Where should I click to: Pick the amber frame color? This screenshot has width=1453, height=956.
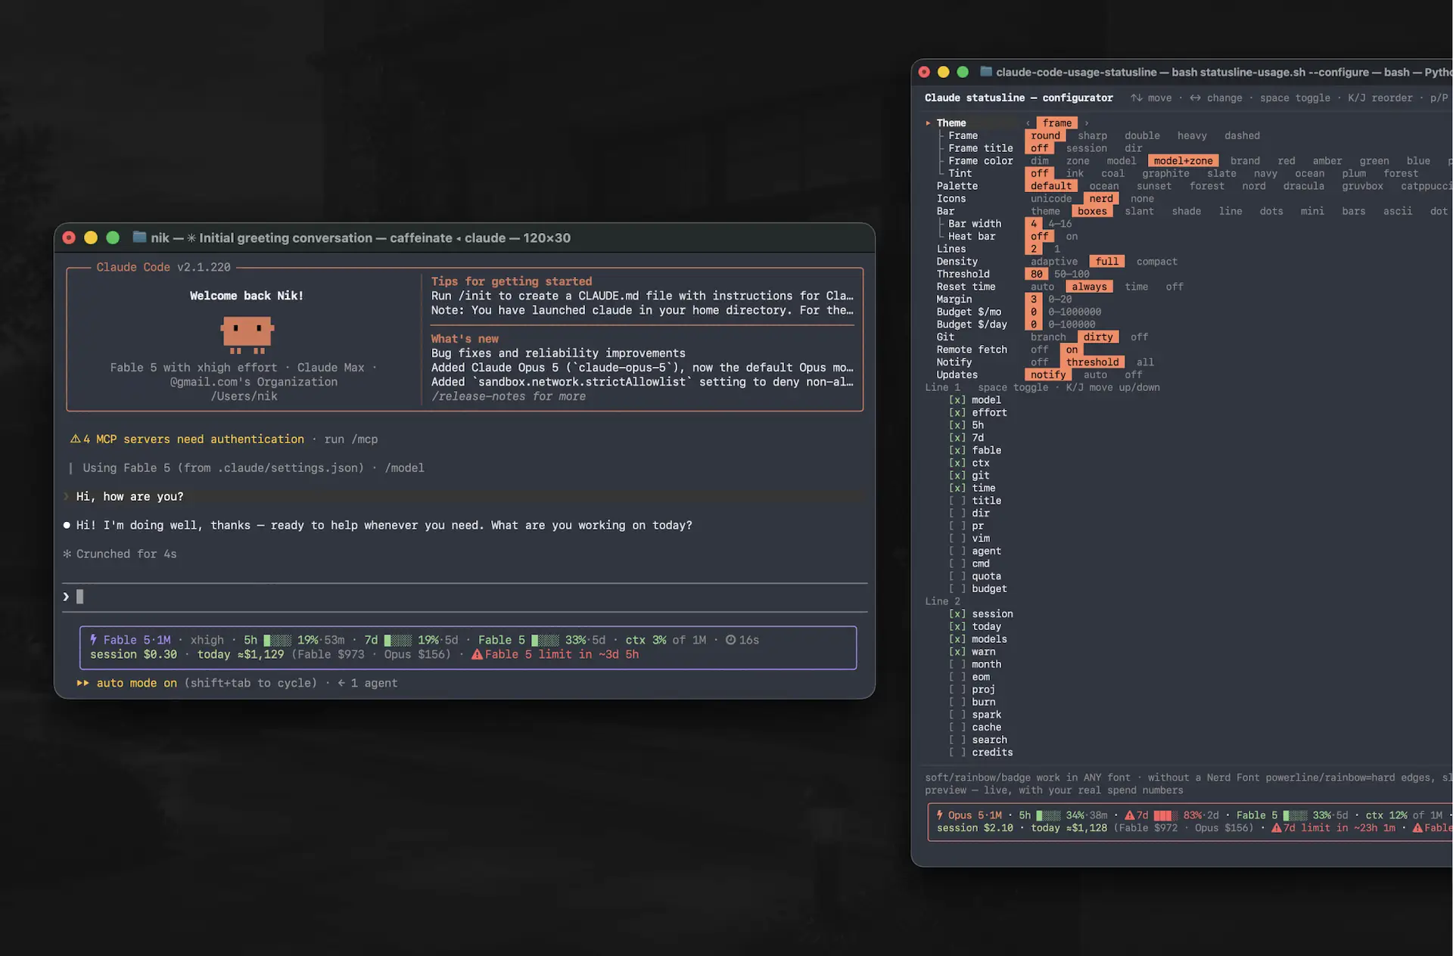point(1327,161)
